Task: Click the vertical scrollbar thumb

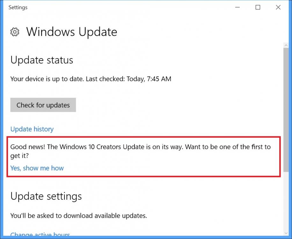Action: (286, 110)
